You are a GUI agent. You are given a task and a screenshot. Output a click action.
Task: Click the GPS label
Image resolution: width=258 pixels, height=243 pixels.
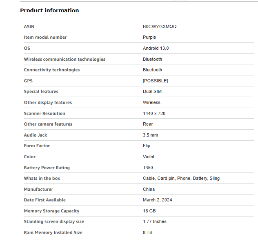[28, 81]
